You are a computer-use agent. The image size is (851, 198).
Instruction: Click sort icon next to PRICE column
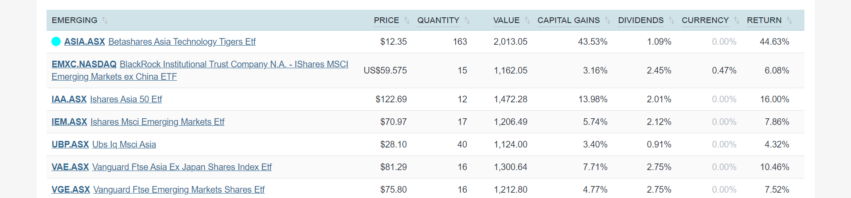click(x=407, y=20)
